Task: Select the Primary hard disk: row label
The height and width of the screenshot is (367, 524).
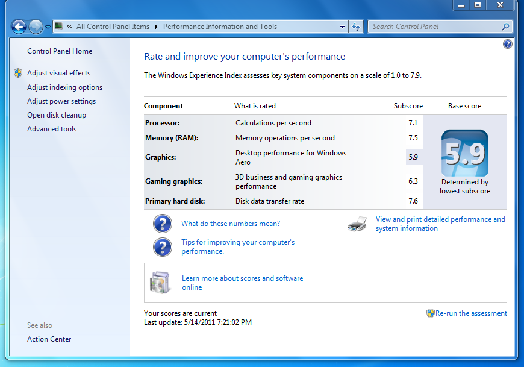Action: click(x=175, y=201)
